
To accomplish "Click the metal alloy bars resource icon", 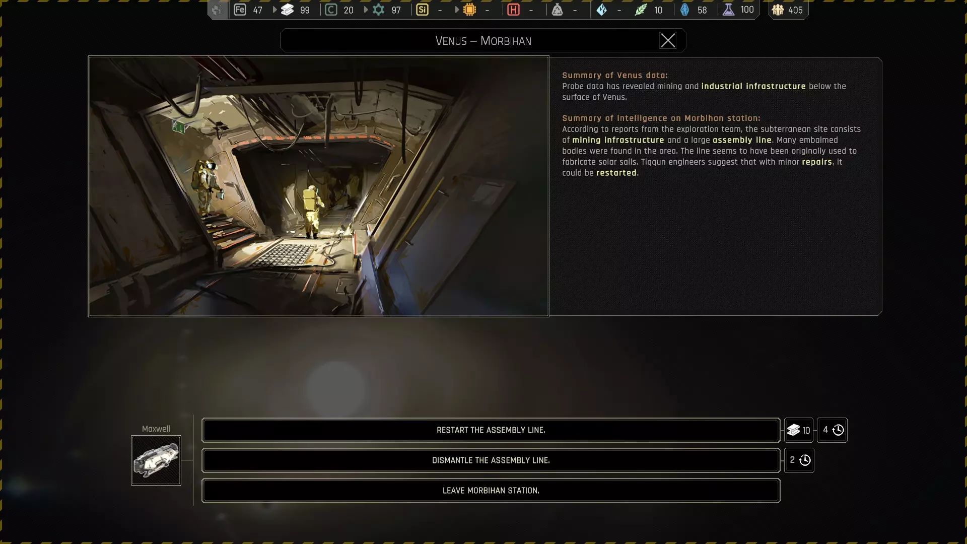I will (x=287, y=10).
